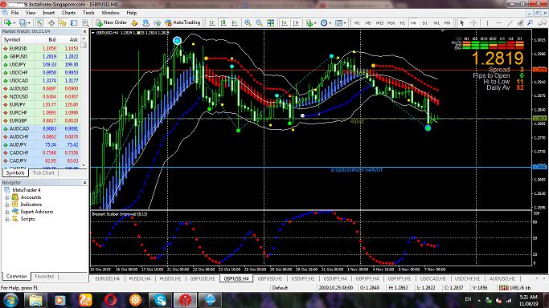The image size is (549, 308).
Task: Select the Bar Chart icon
Action: pos(212,22)
